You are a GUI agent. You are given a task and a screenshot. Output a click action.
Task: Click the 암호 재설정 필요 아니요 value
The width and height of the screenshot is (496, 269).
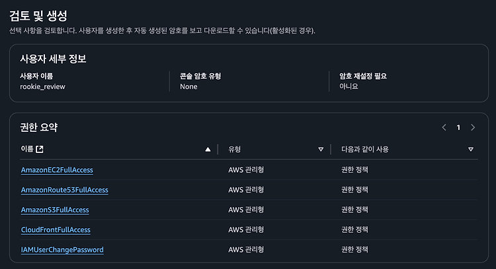pyautogui.click(x=349, y=86)
